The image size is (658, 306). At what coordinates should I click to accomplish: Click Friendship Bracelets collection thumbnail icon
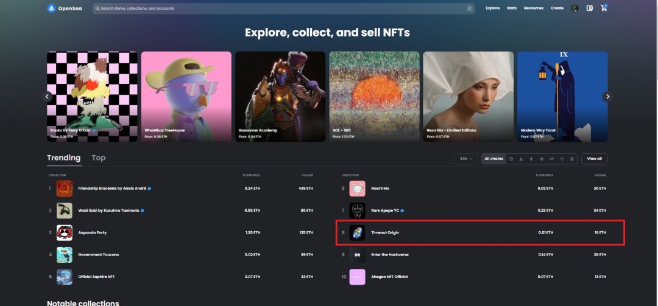(x=64, y=188)
